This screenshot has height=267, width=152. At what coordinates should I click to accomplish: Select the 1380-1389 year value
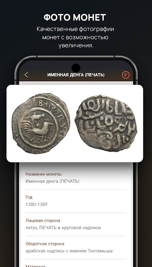[36, 204]
